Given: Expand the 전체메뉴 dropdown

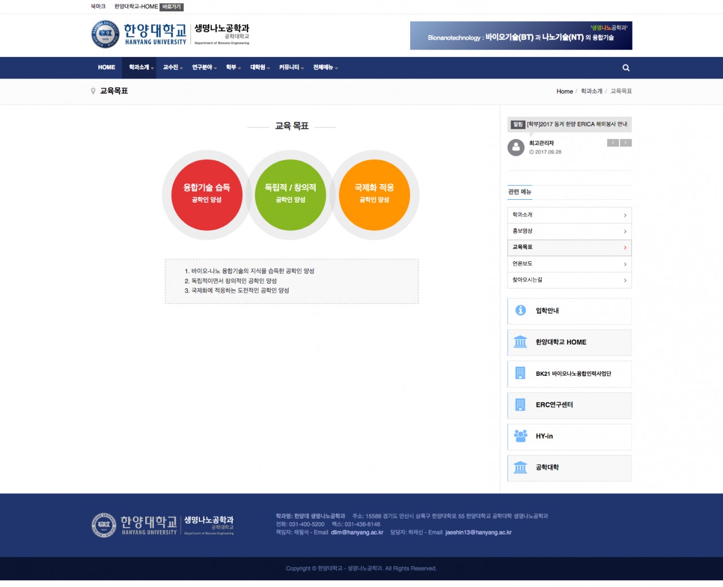Looking at the screenshot, I should coord(325,68).
